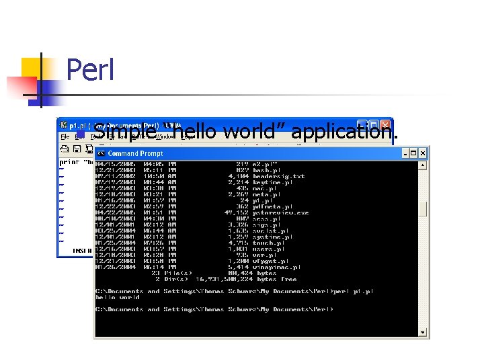Image resolution: width=484 pixels, height=363 pixels.
Task: Click the winapimac.pl file name in listing
Action: coord(276,267)
